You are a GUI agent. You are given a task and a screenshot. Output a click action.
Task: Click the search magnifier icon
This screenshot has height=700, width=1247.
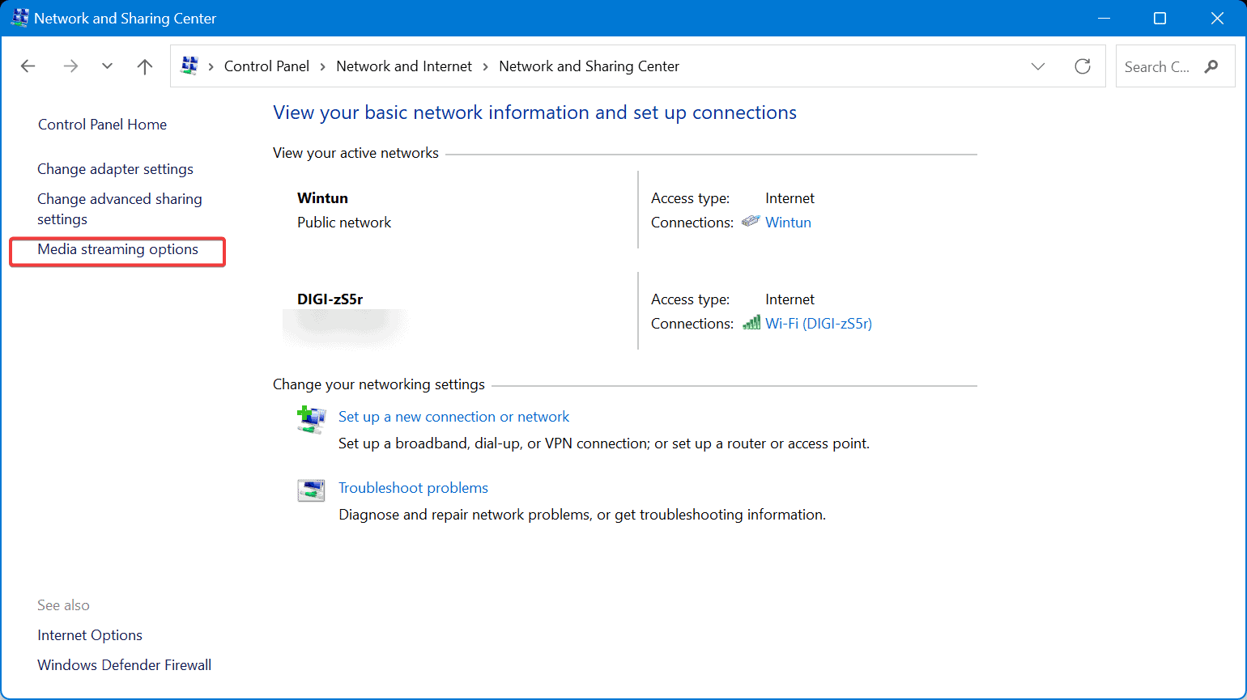(1211, 66)
